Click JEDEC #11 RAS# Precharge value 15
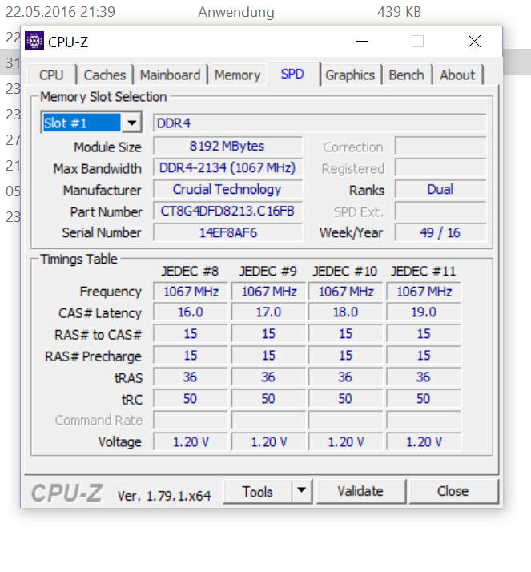 click(424, 356)
